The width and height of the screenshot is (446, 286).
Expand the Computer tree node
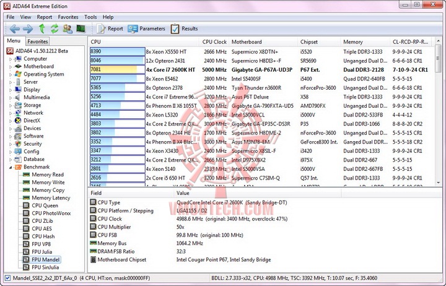(11, 59)
